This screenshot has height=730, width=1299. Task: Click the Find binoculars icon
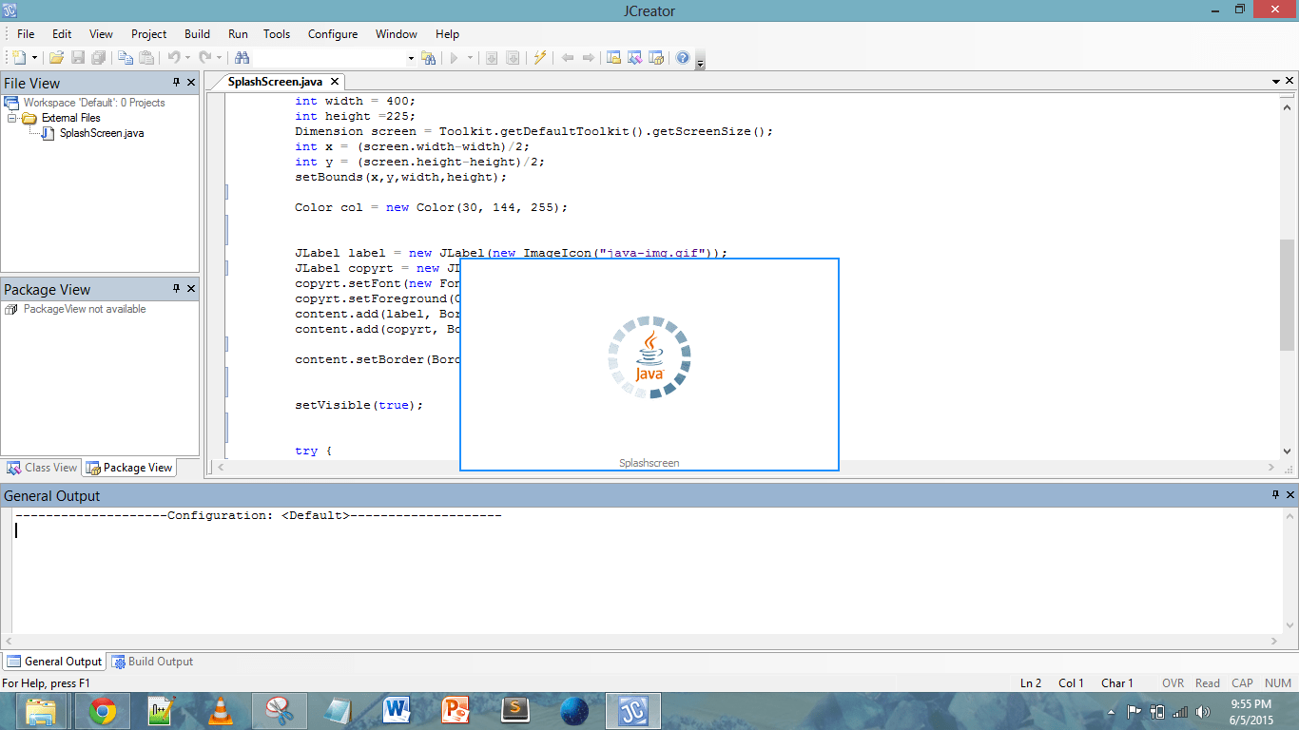tap(242, 58)
